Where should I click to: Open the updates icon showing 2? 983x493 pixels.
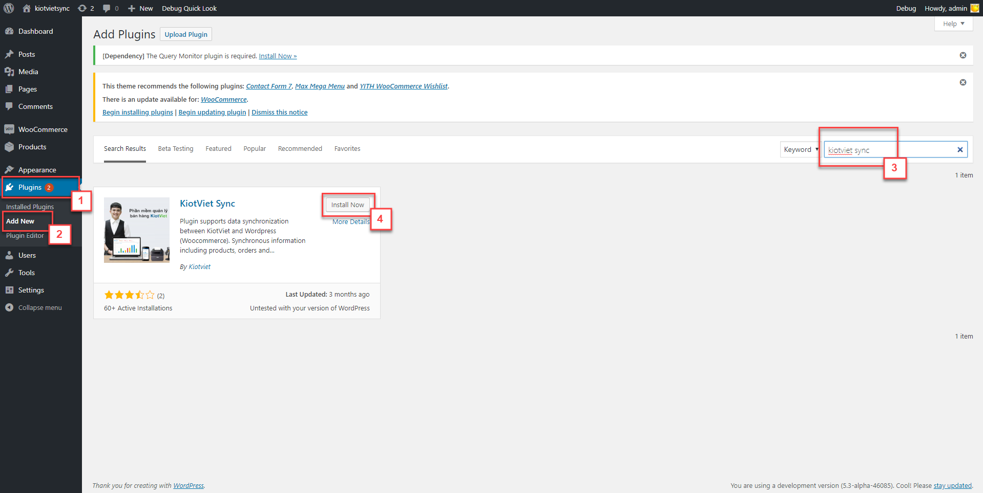pos(86,8)
